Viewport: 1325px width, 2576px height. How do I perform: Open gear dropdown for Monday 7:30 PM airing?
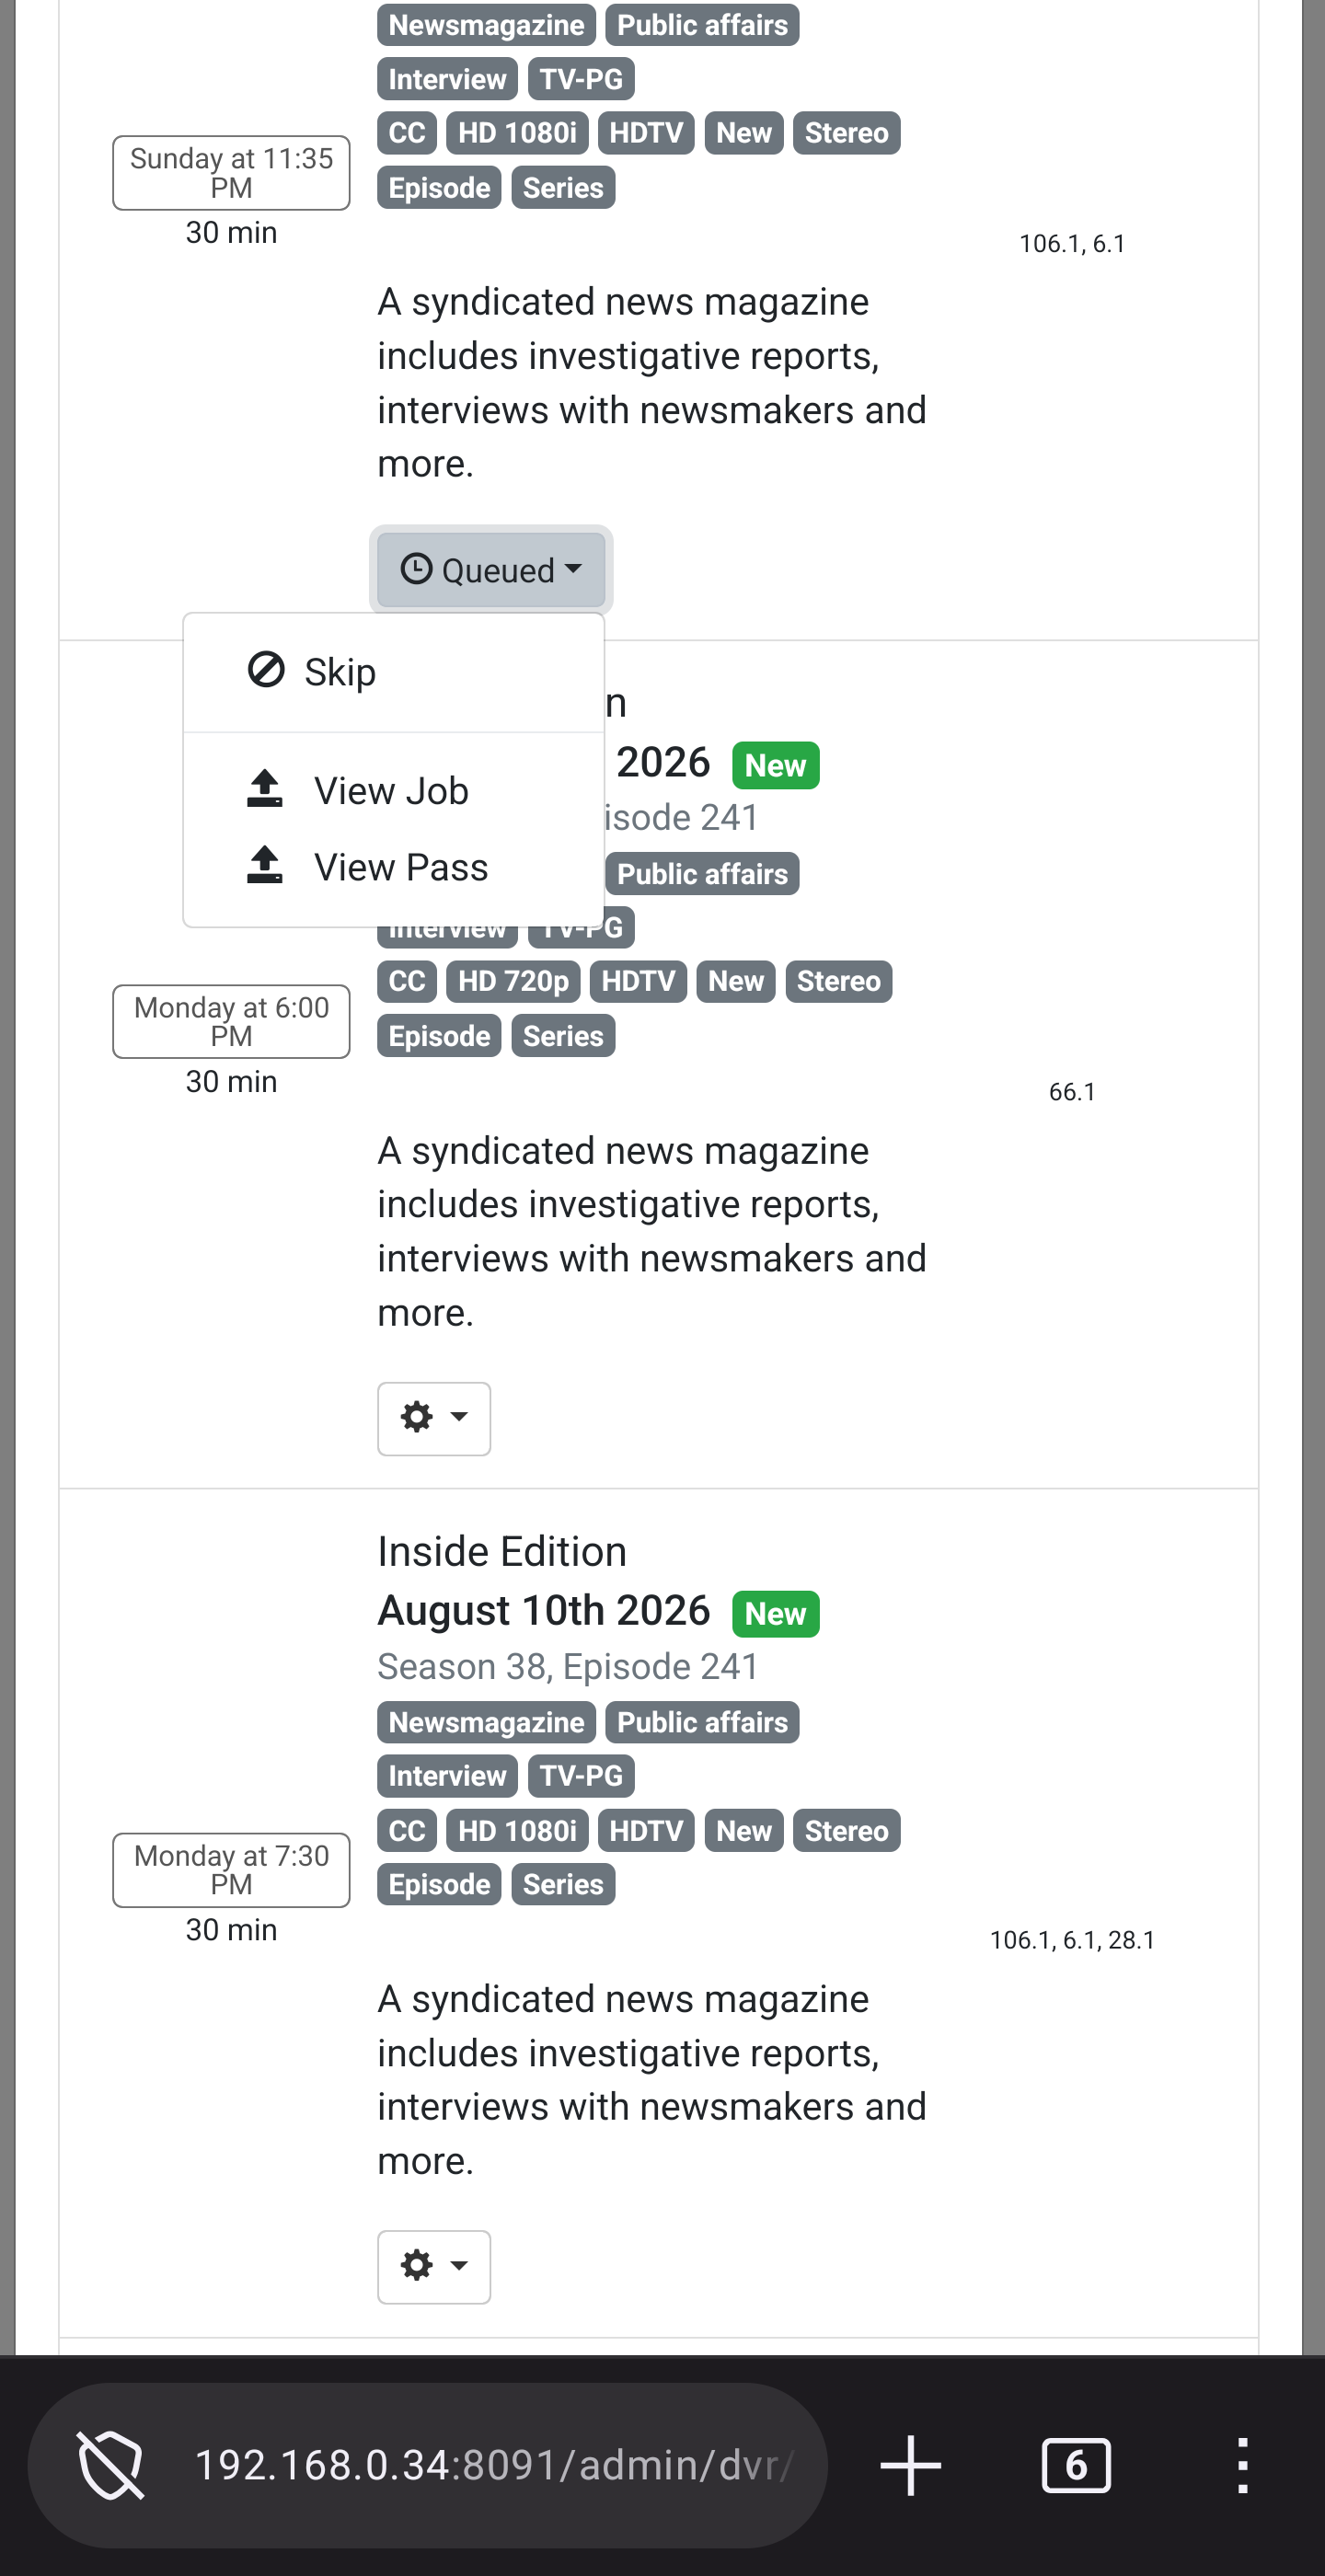[433, 2266]
